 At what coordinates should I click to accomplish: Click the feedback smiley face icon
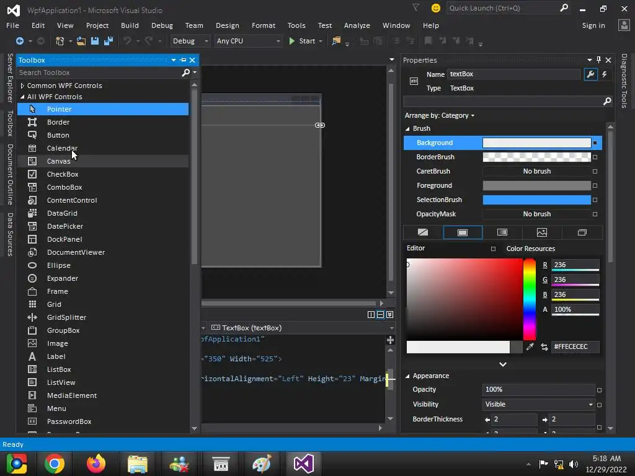[436, 8]
